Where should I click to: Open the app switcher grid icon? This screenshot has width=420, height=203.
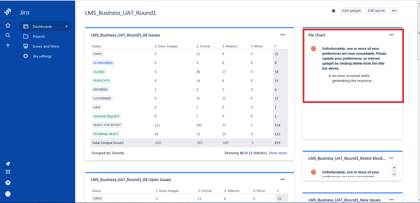pos(8,172)
